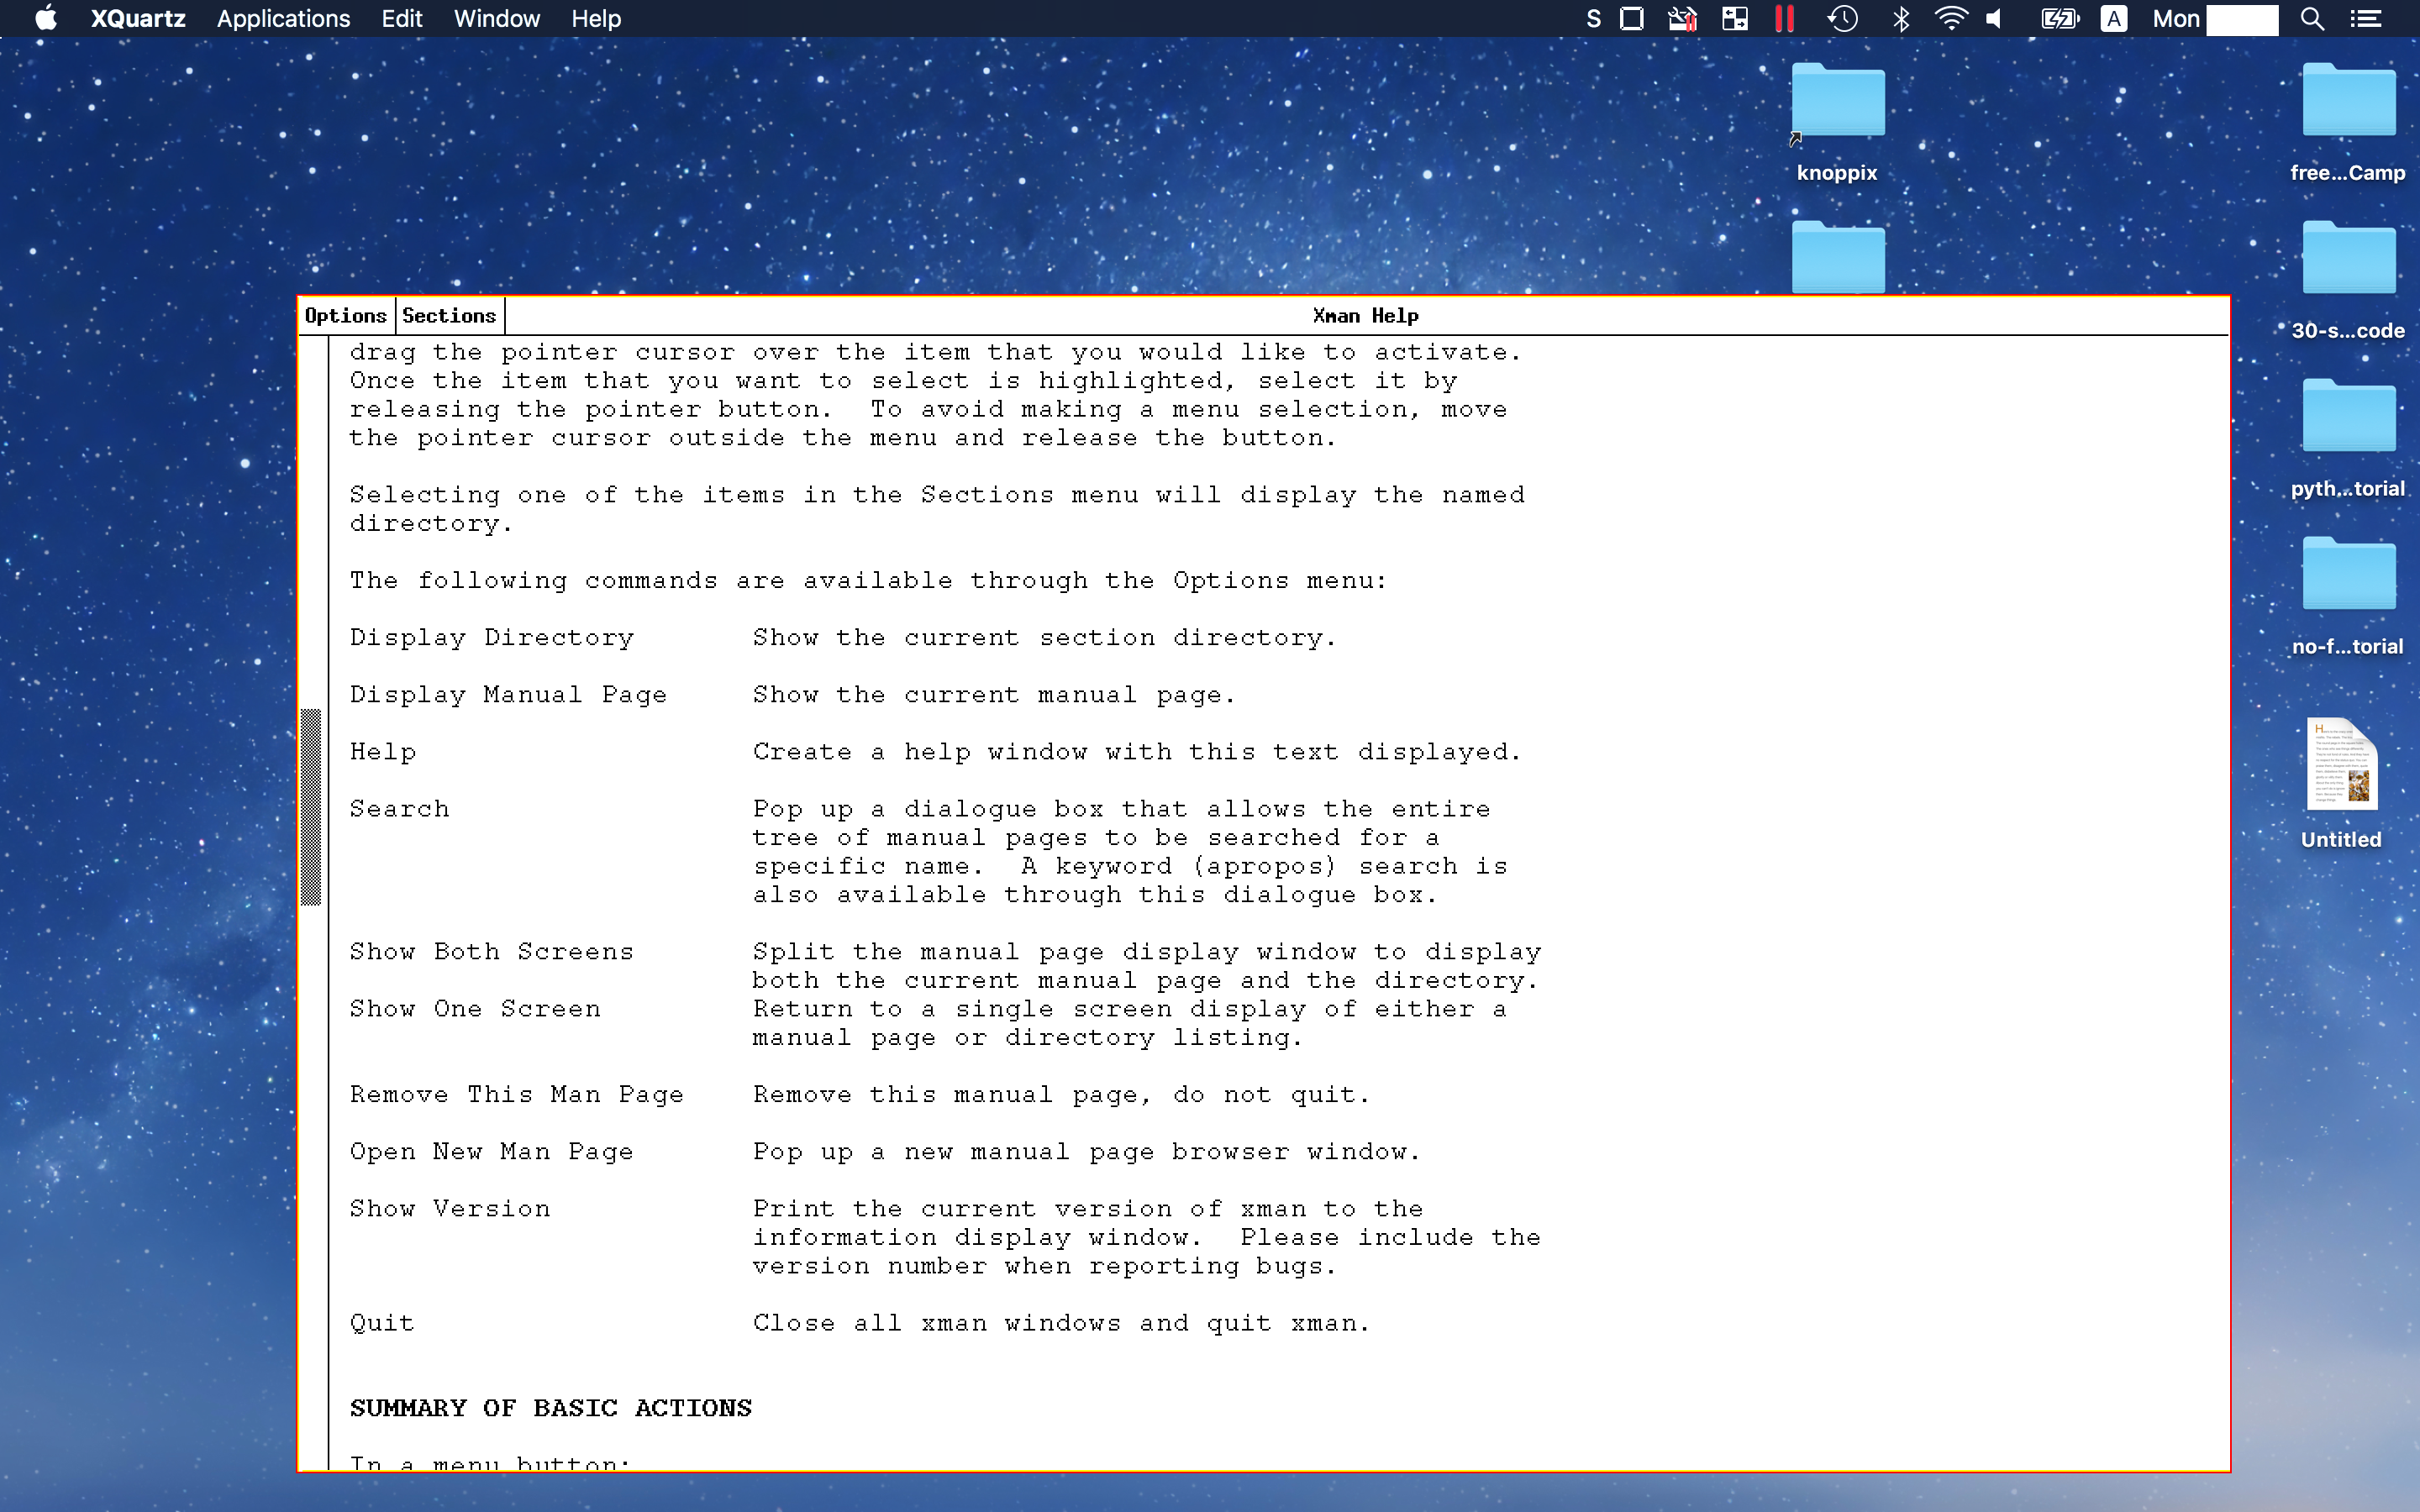Open the Apple menu

point(46,19)
